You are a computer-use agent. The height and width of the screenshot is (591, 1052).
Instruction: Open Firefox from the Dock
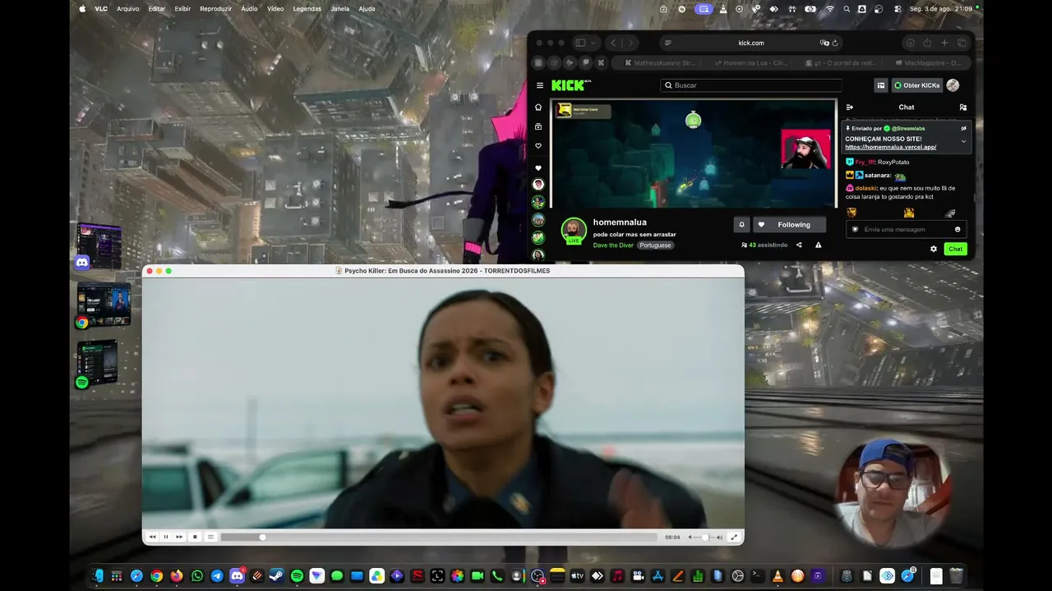click(x=177, y=576)
